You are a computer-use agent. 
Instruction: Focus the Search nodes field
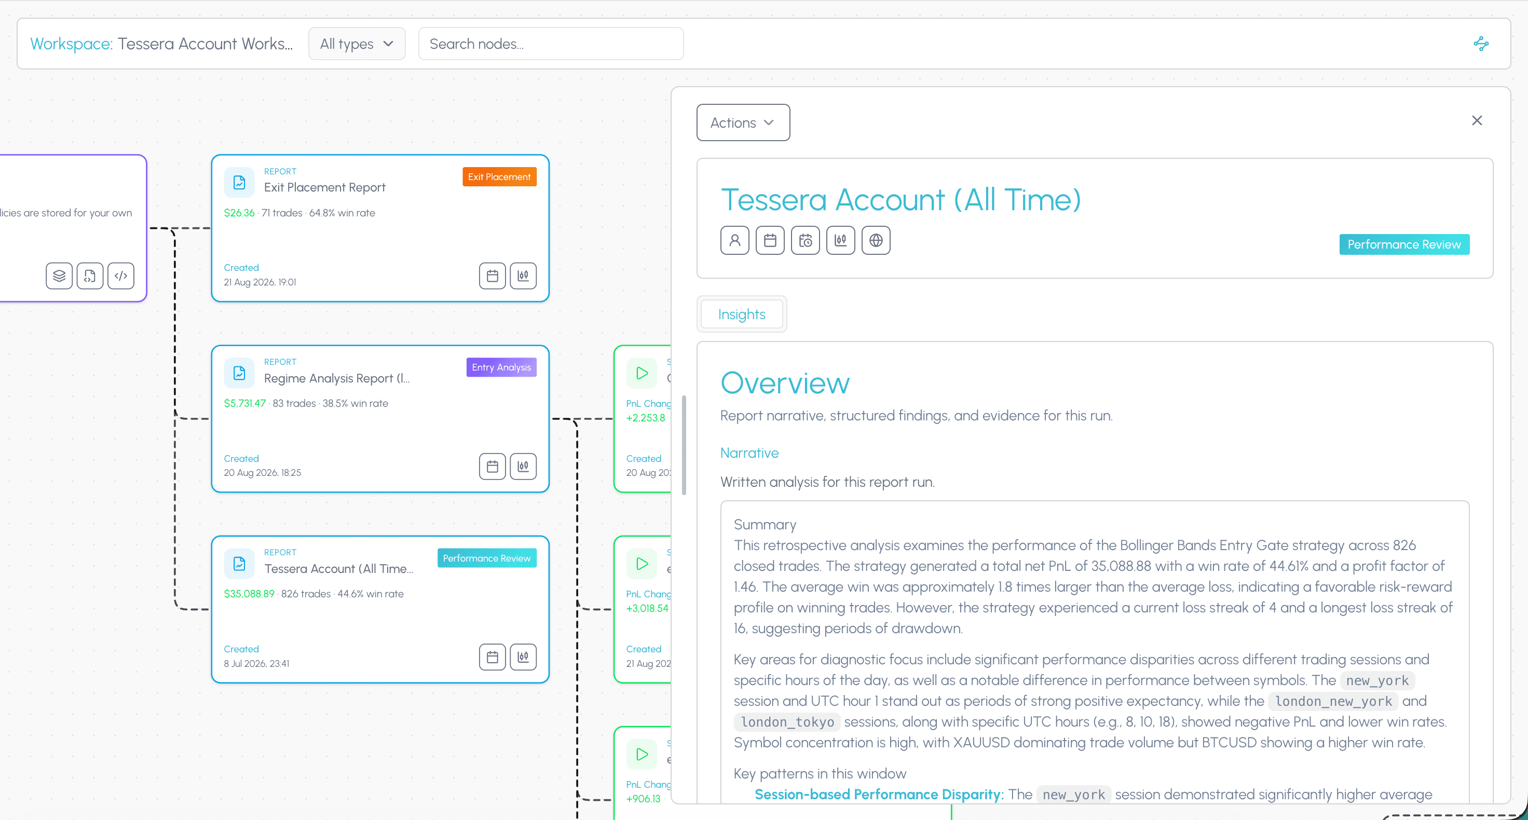pyautogui.click(x=551, y=43)
